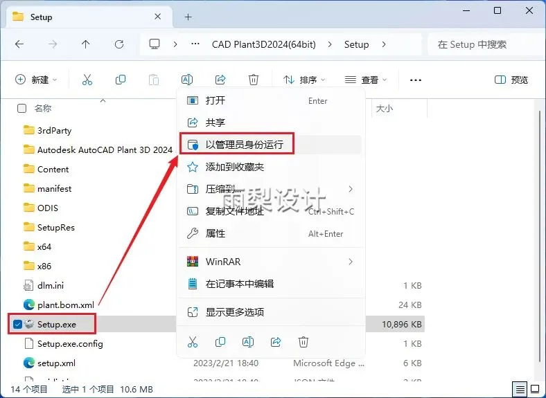The width and height of the screenshot is (546, 398).
Task: Select the Content folder
Action: 46,170
